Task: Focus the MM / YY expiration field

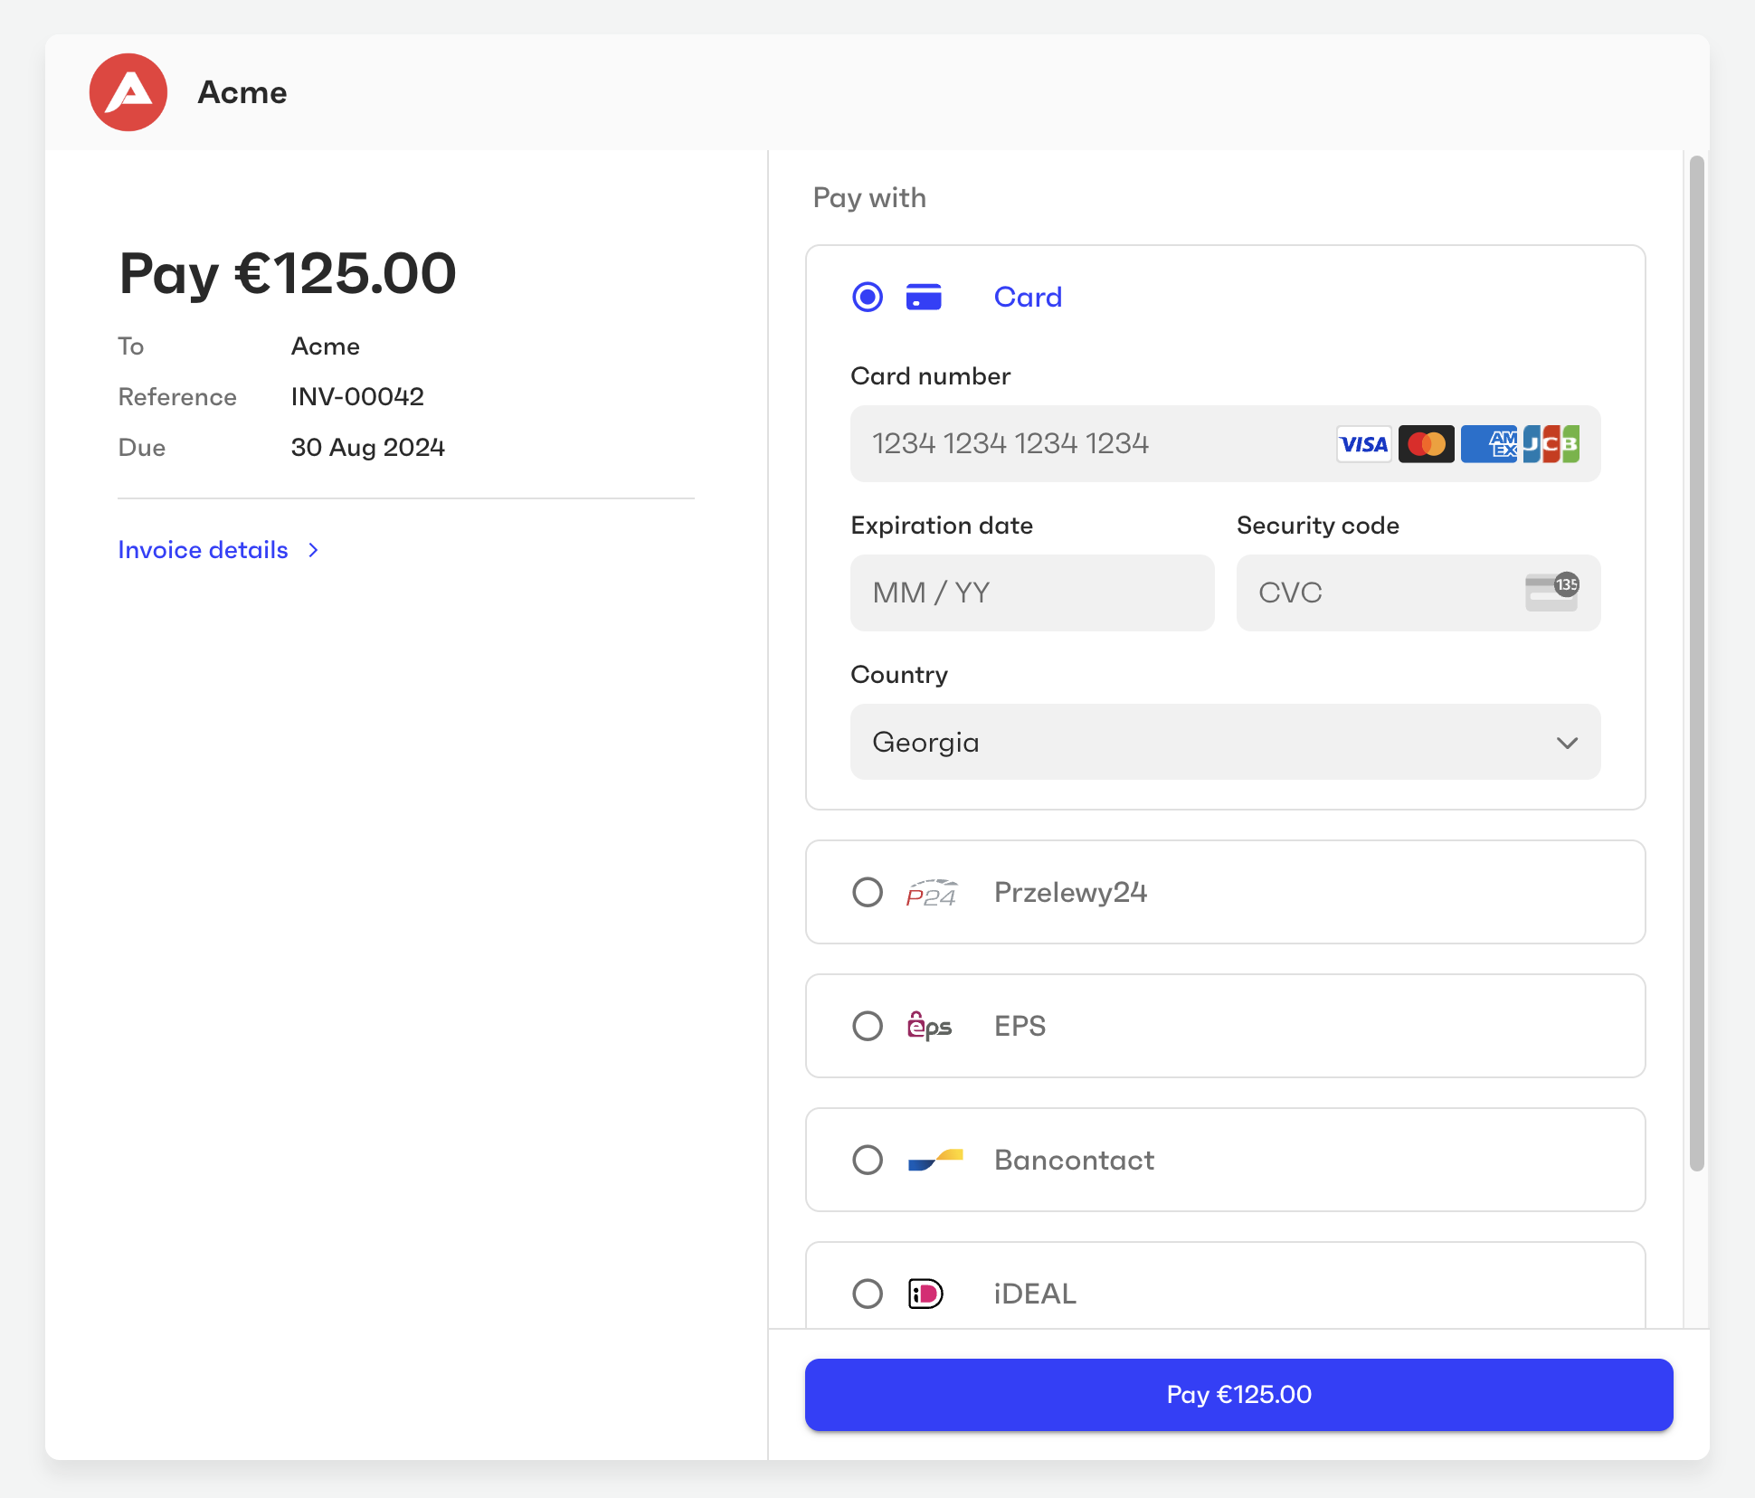Action: [x=1031, y=593]
